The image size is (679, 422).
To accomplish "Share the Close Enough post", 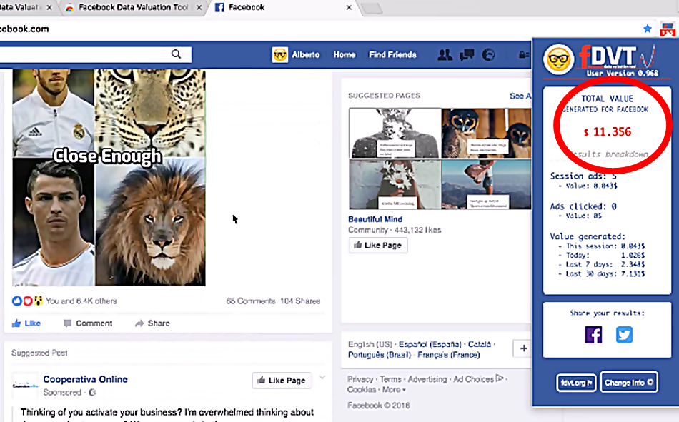I will [152, 323].
